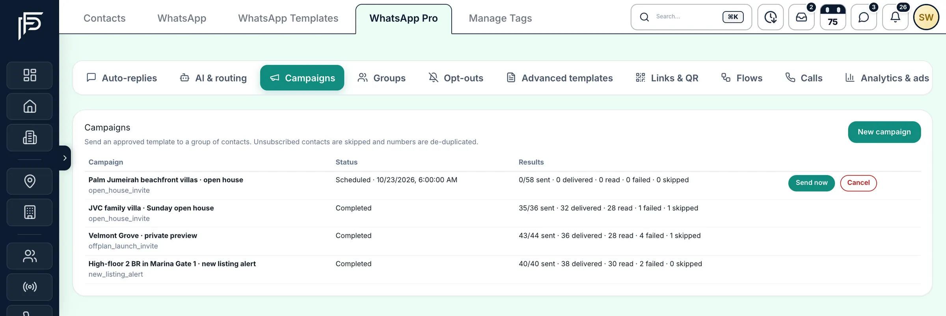Click the offplan_launch_invite template name
The image size is (946, 316).
[123, 246]
